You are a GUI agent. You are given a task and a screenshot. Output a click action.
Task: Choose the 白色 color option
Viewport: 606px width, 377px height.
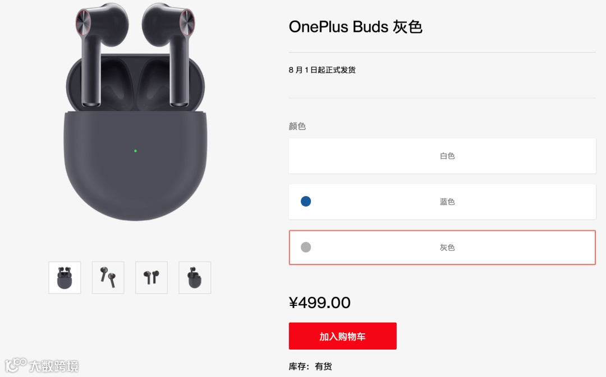(442, 156)
